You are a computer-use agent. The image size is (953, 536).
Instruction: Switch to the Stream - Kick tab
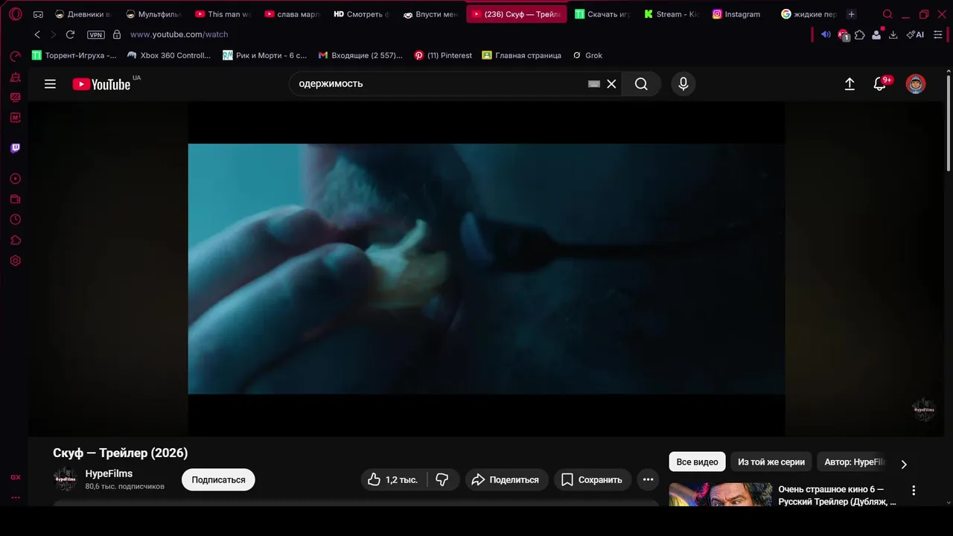[672, 14]
